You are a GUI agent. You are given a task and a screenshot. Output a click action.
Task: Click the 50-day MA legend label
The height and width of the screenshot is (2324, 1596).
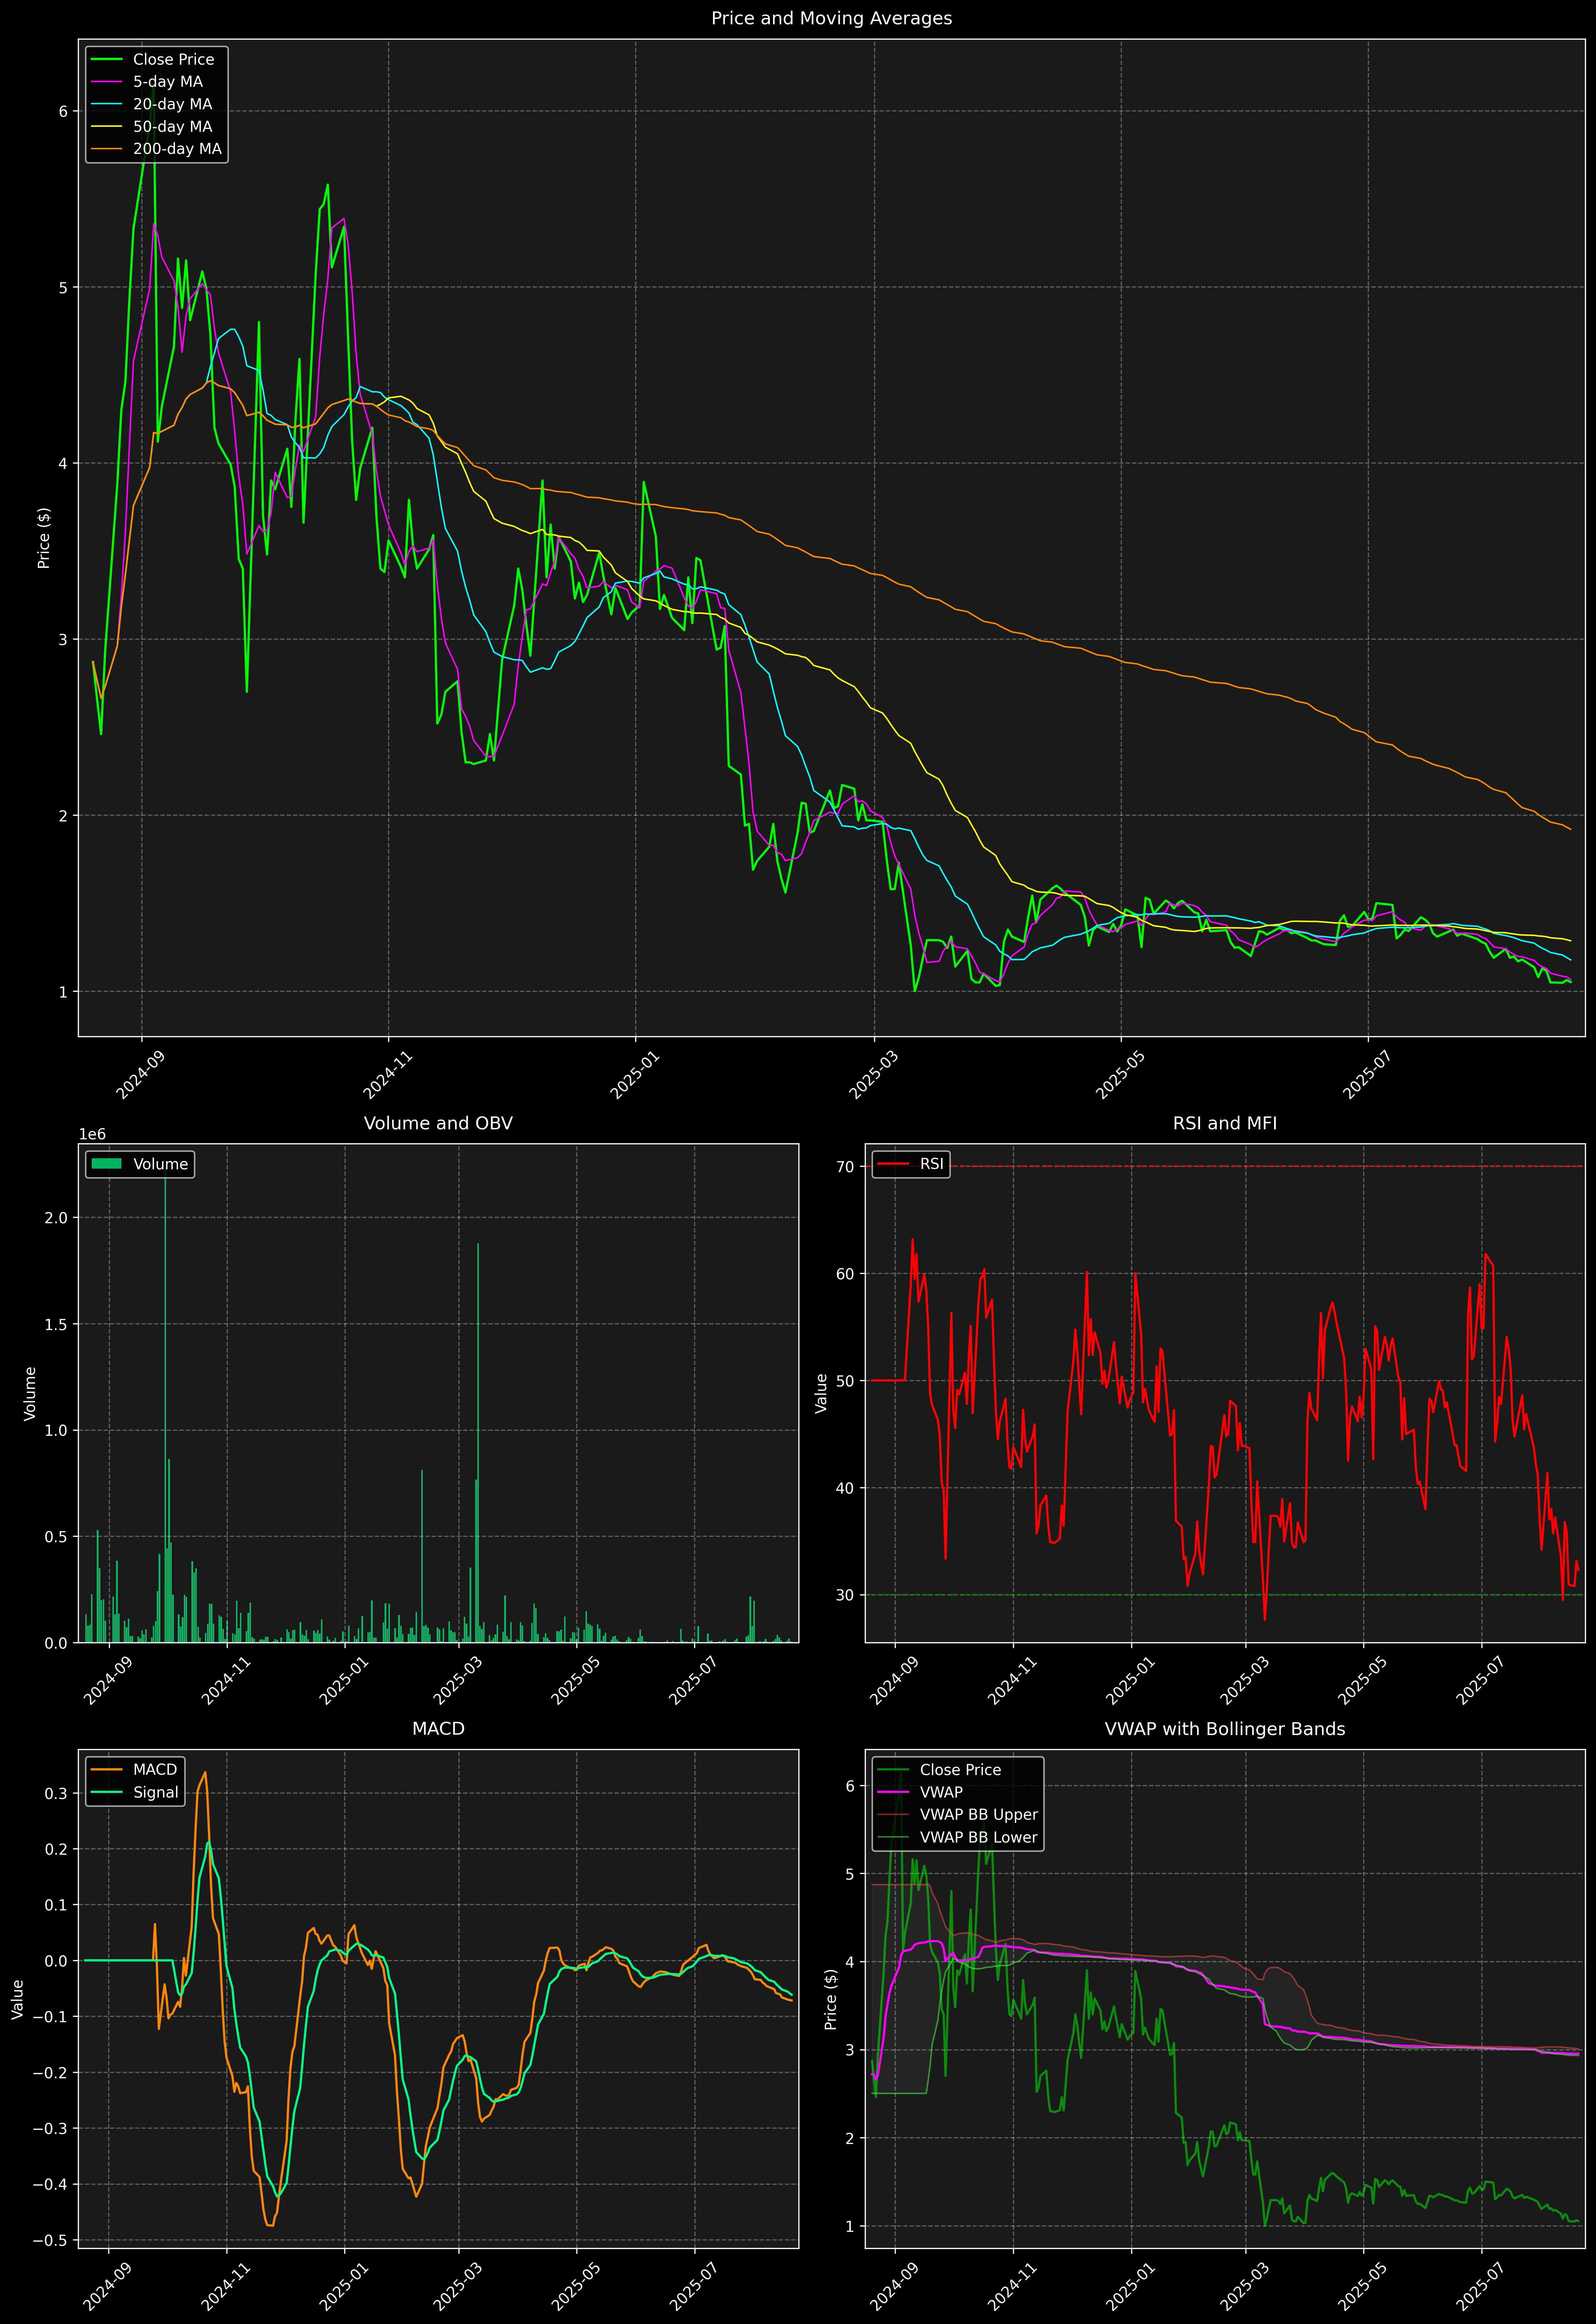coord(172,127)
